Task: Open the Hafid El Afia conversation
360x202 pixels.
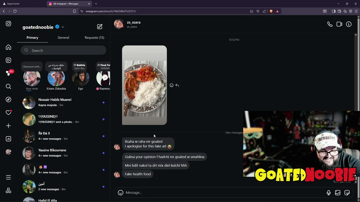Action: coord(63,199)
